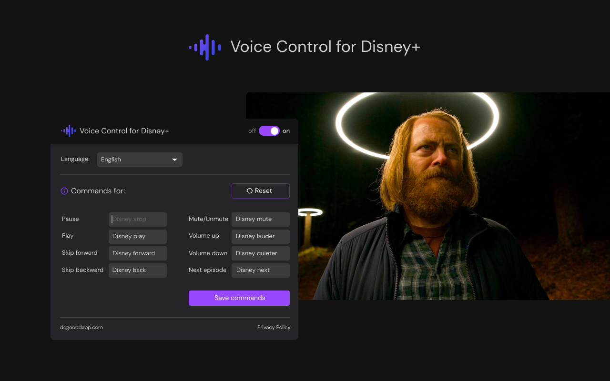Screen dimensions: 610x381
Task: Edit the Play command field Disney play
Action: click(x=138, y=236)
